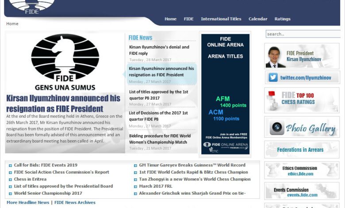Select highlighted resignation news item in list
The image size is (345, 208).
click(162, 74)
